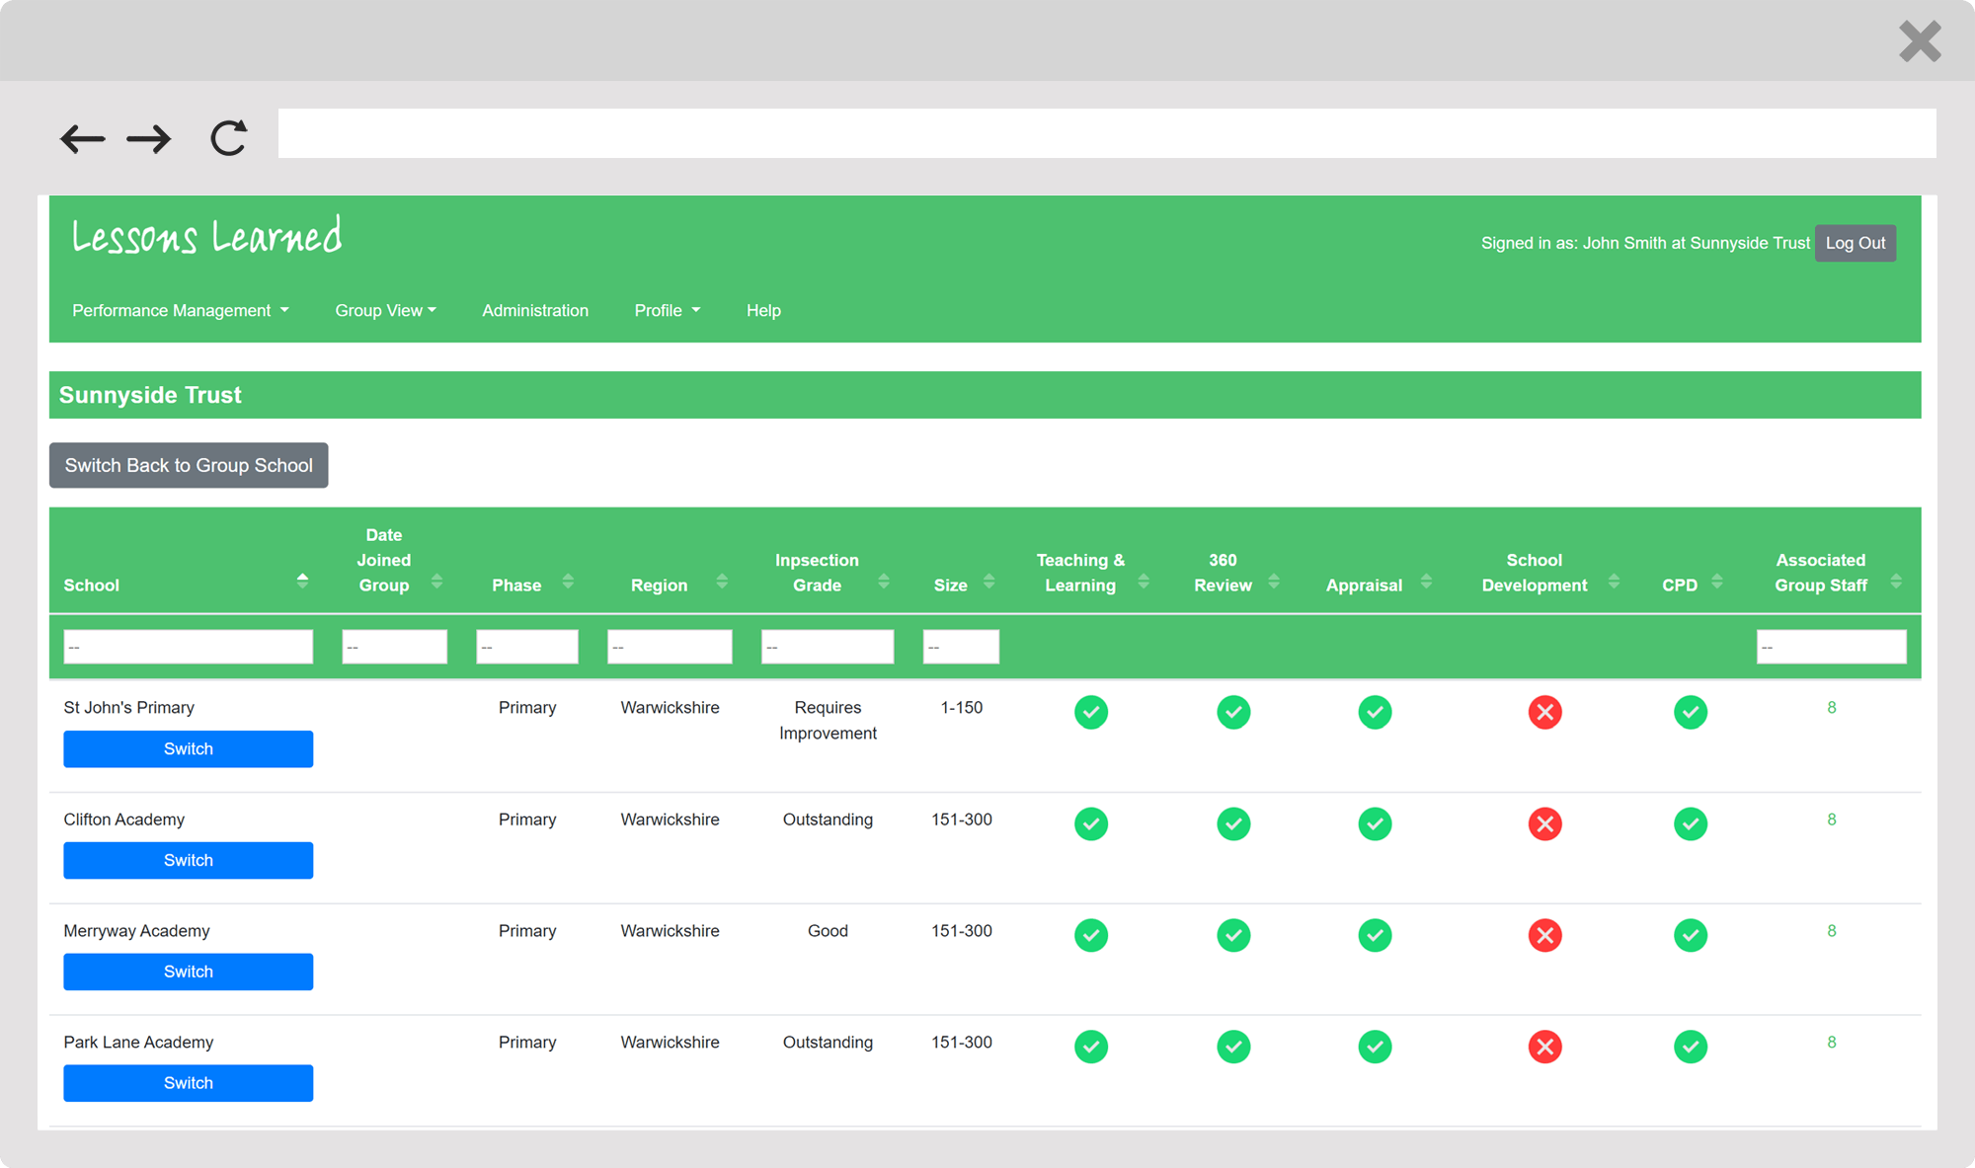The width and height of the screenshot is (1975, 1168).
Task: Click St John's Primary Teaching & Learning checkmark
Action: (1091, 712)
